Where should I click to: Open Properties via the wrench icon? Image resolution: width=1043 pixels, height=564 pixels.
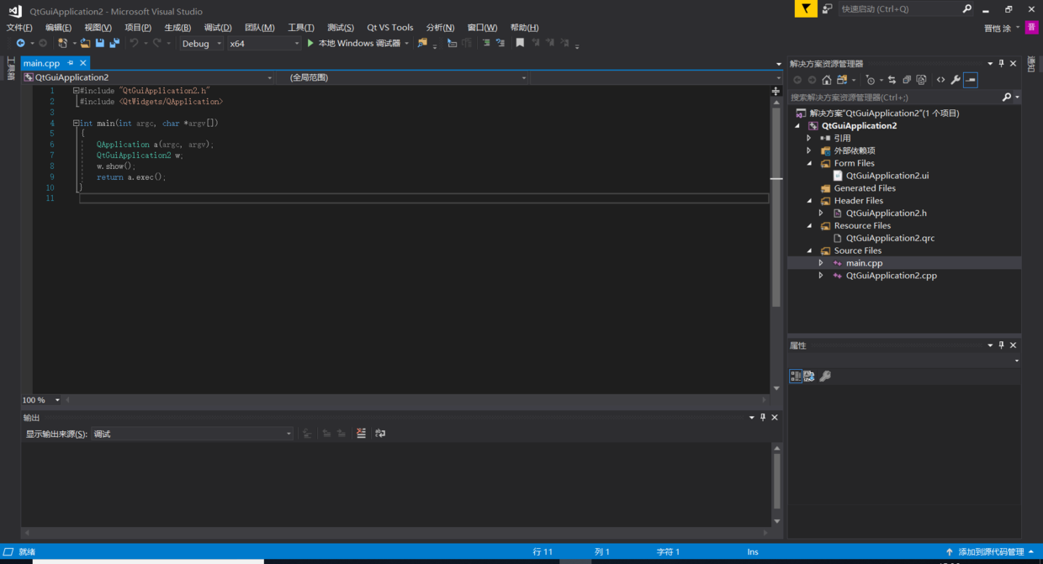tap(956, 80)
